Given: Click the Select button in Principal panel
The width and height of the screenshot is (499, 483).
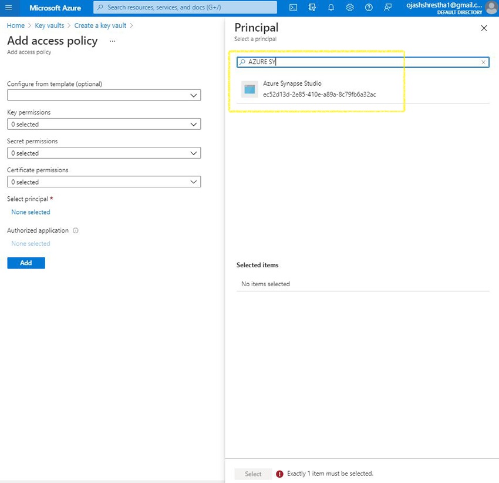Looking at the screenshot, I should (x=253, y=474).
